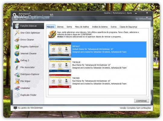
Task: Minimize the Ashampoo WinOptimizer main window
Action: coord(136,13)
